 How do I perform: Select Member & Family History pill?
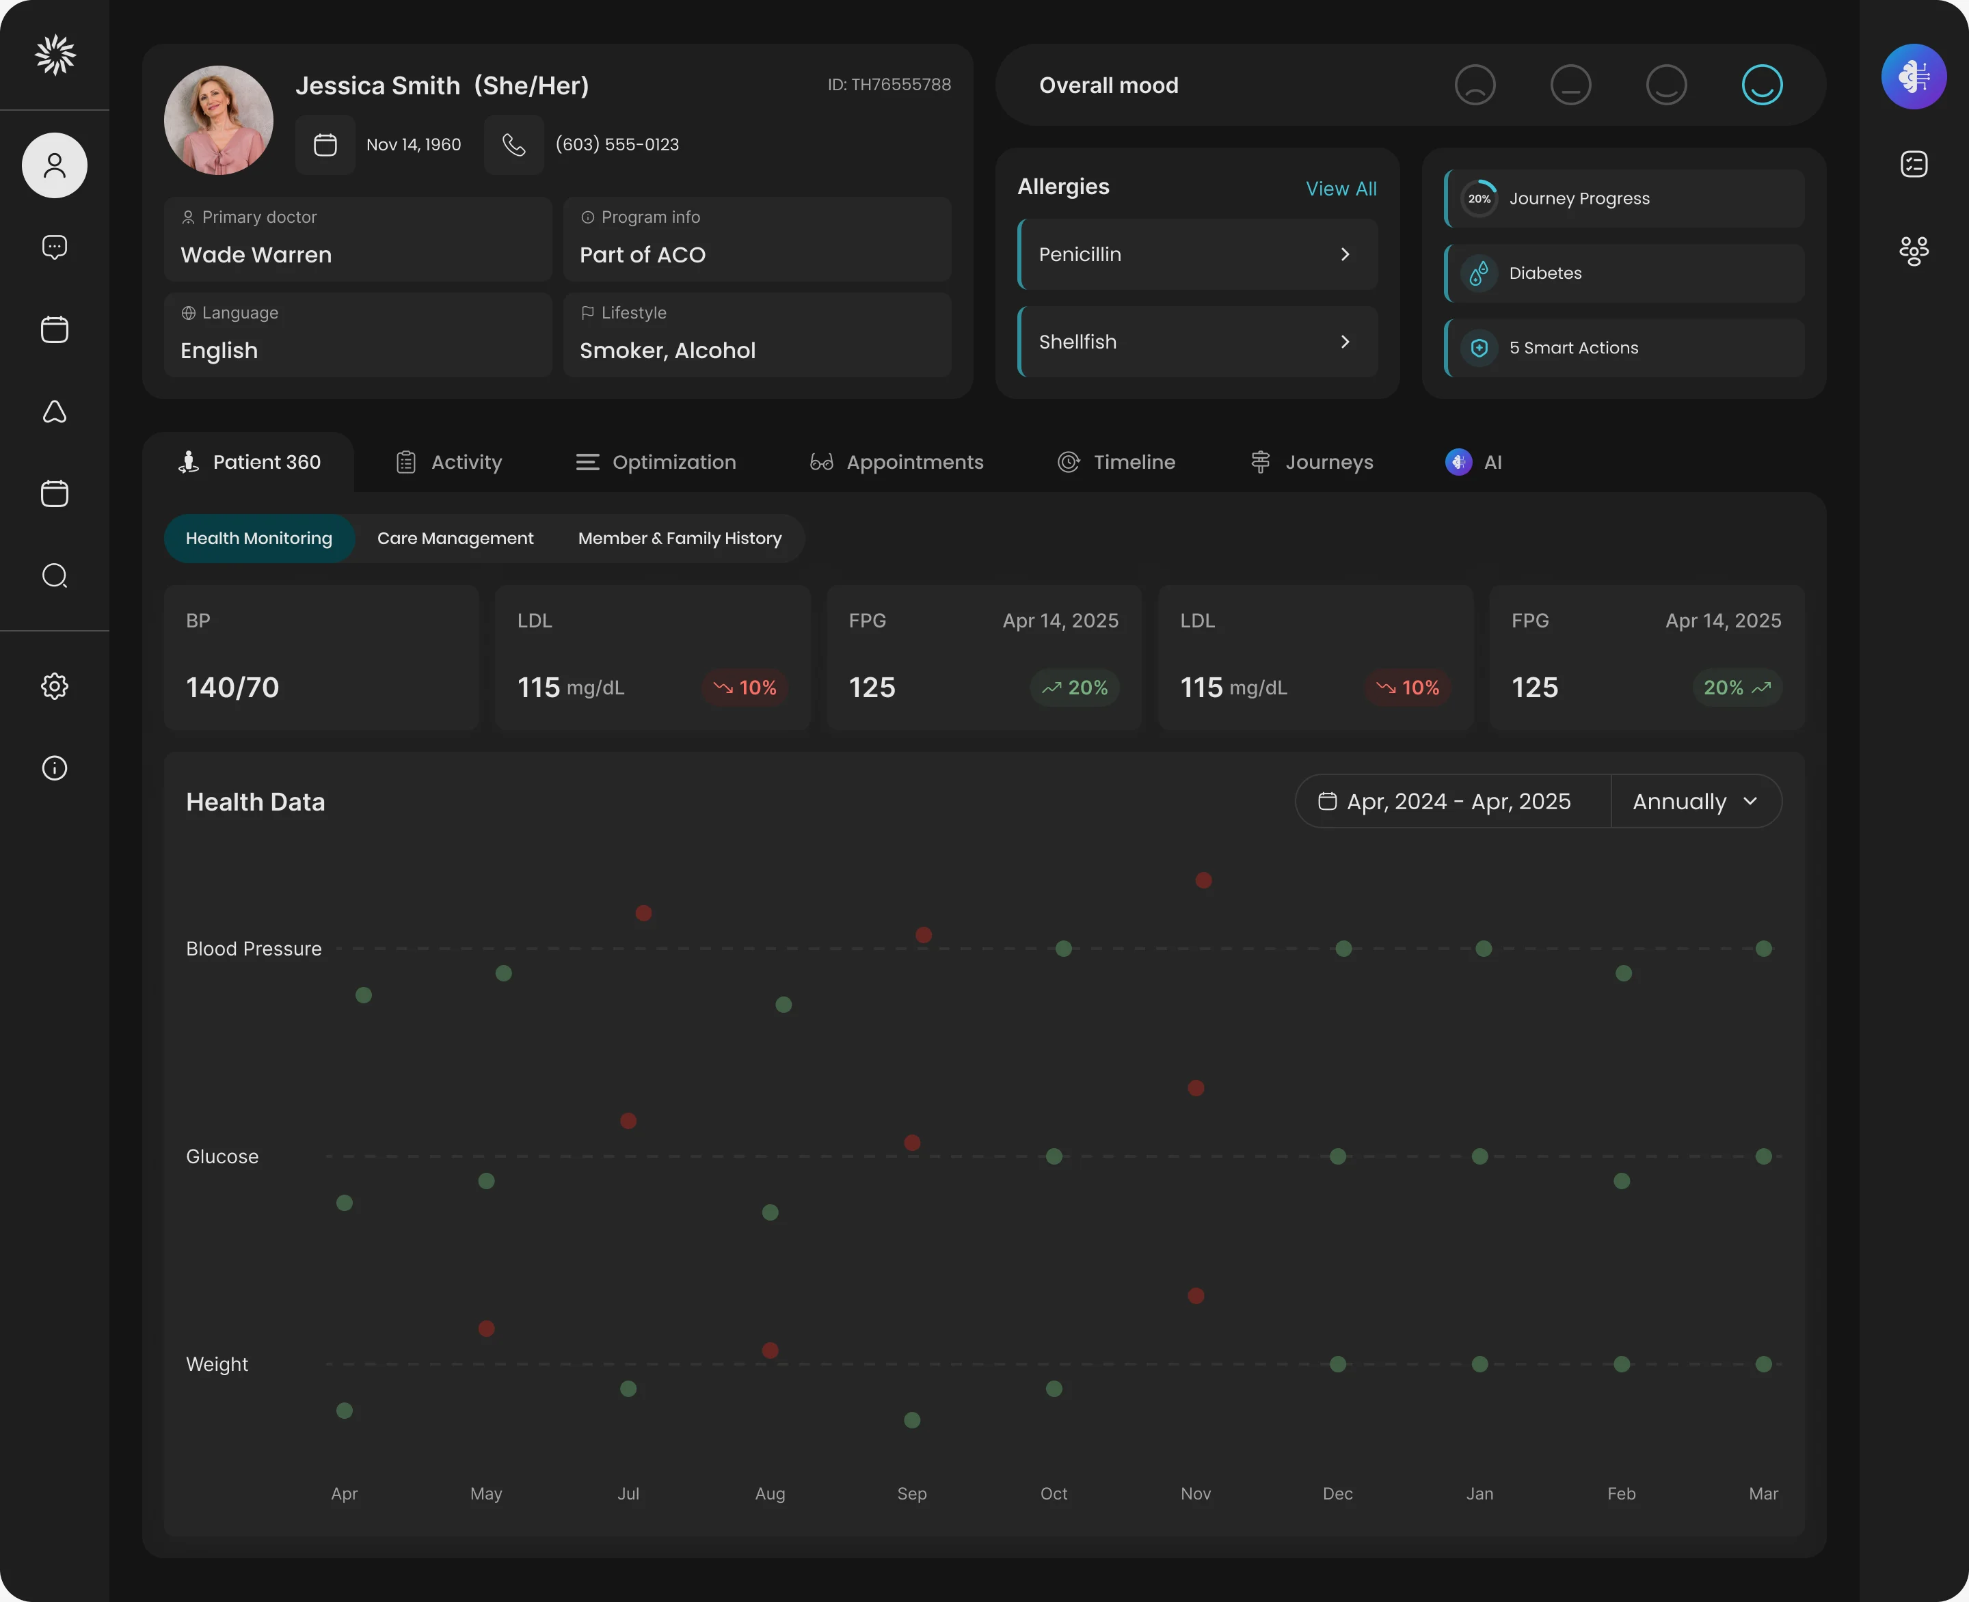click(x=680, y=538)
